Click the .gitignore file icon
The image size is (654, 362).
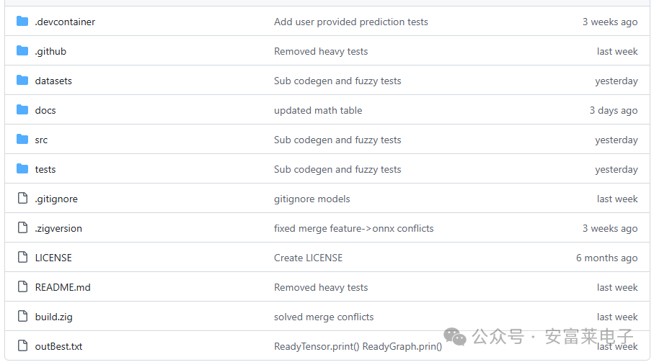(22, 198)
